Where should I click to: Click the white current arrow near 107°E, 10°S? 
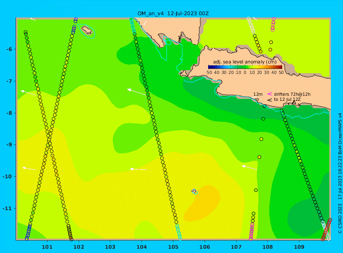click(249, 168)
